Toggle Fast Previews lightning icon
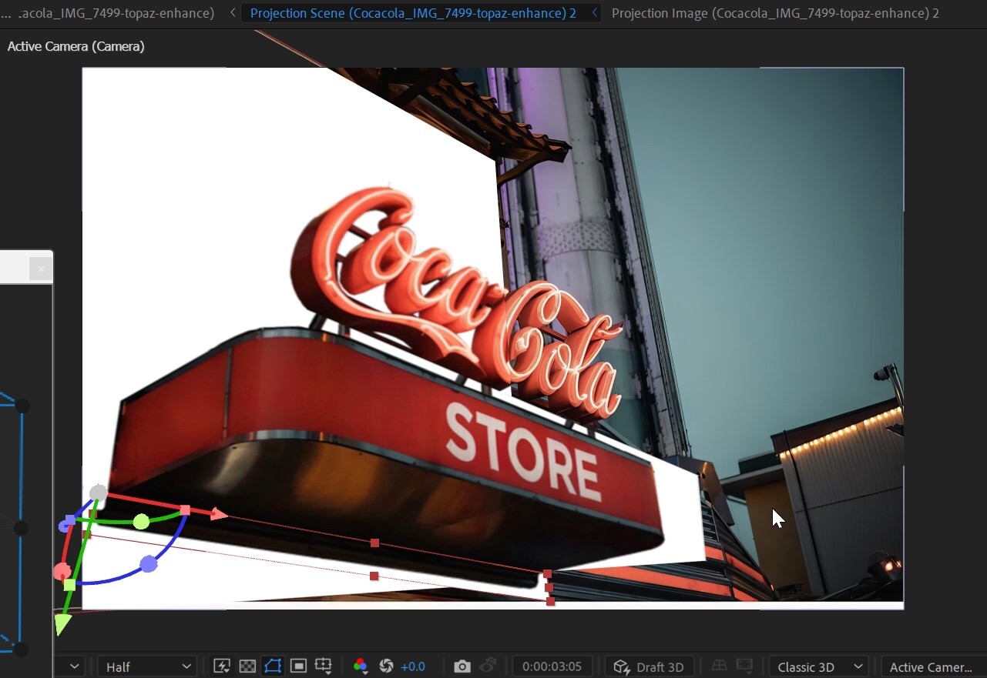 (x=222, y=666)
